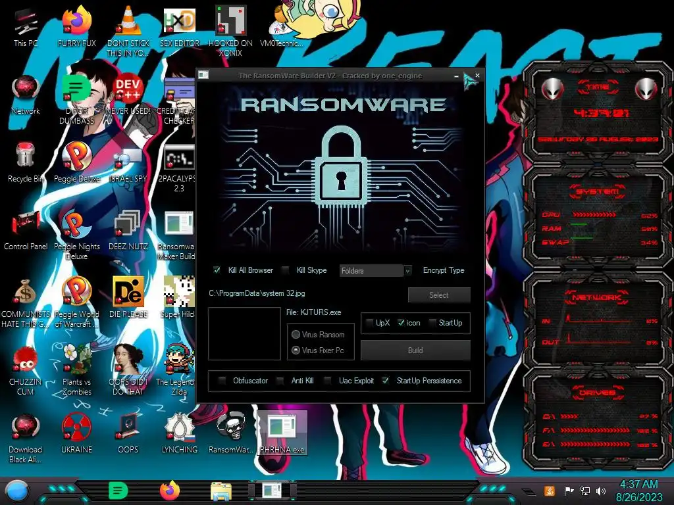The height and width of the screenshot is (505, 674).
Task: Click the left alien head on gadget
Action: coord(553,89)
